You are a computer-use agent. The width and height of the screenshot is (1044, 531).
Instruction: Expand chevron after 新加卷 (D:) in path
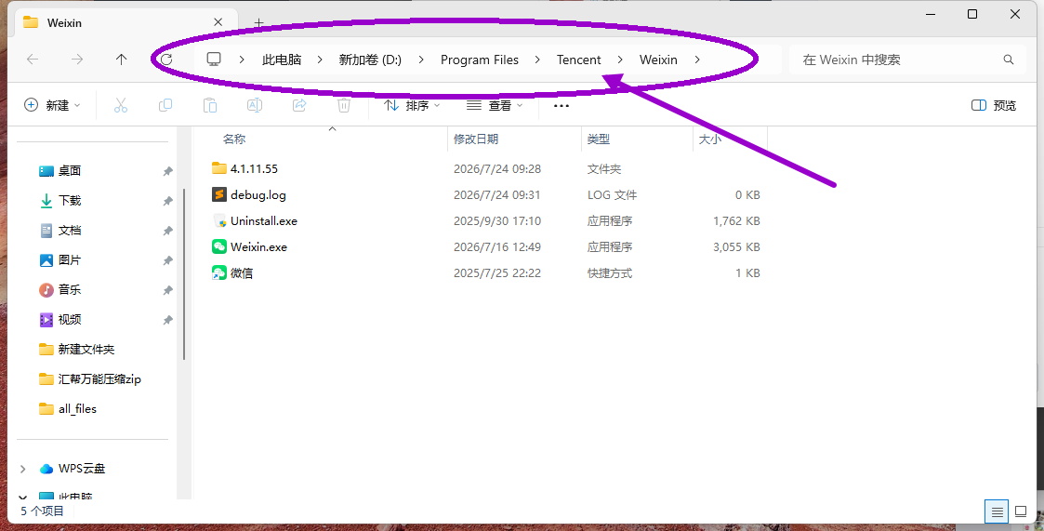click(421, 60)
